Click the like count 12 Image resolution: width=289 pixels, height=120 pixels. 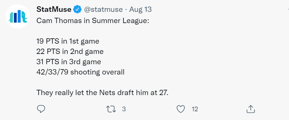pyautogui.click(x=195, y=109)
